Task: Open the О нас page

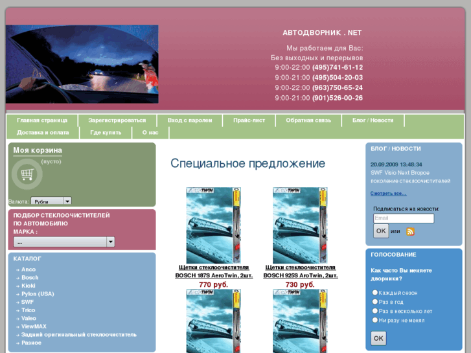Action: 150,133
